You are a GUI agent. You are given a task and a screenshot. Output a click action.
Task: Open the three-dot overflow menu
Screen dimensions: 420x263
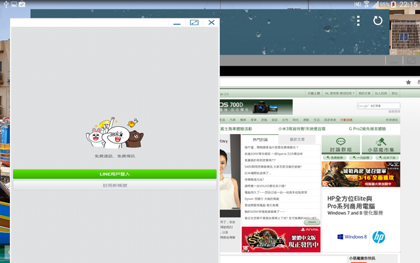tap(358, 20)
